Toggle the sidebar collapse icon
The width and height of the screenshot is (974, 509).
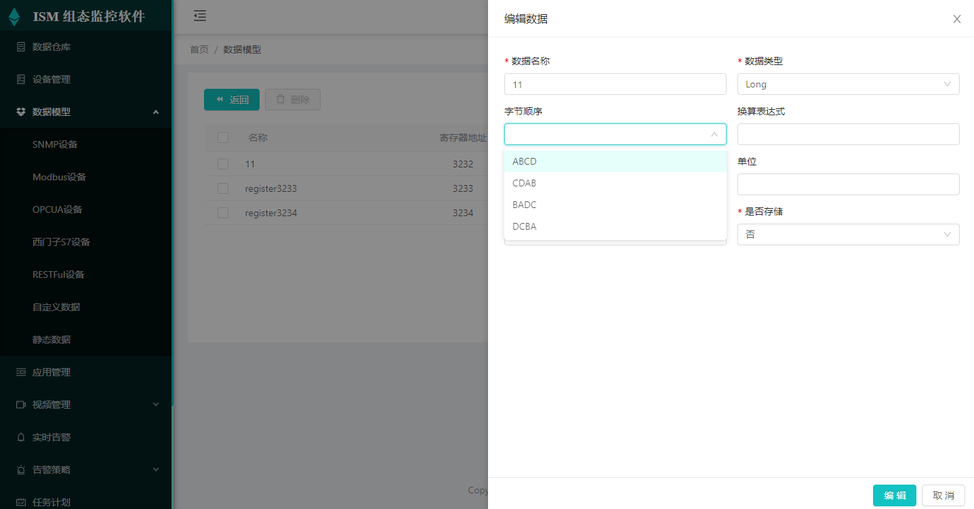click(x=200, y=16)
